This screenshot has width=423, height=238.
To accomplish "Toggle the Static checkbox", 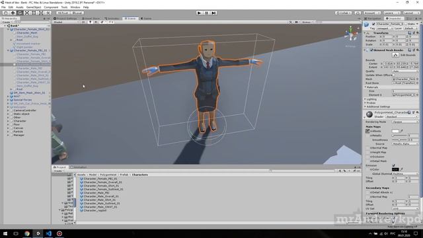I will 406,24.
